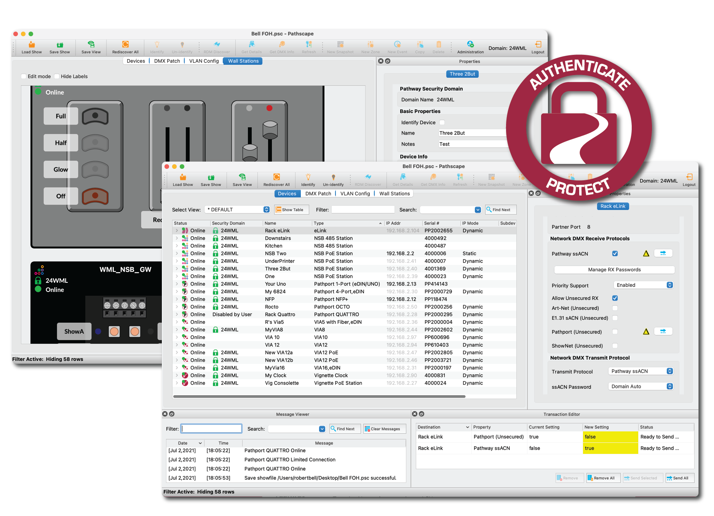Check Identify Device box in Properties
The image size is (714, 516).
[x=442, y=122]
